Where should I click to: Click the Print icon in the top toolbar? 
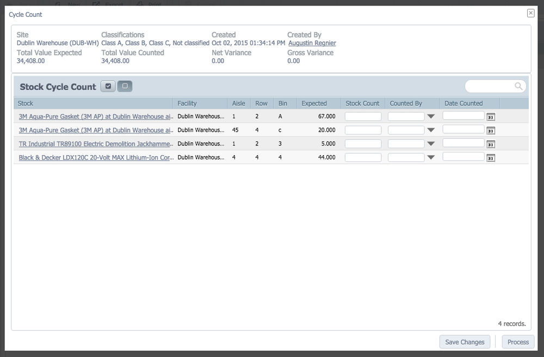point(140,4)
